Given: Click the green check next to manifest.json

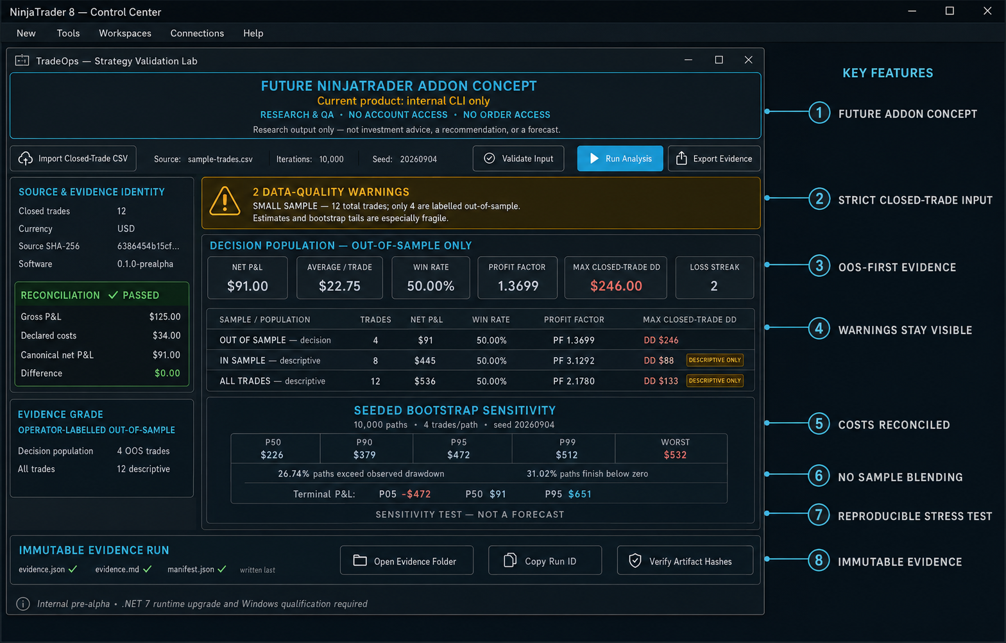Looking at the screenshot, I should tap(222, 569).
